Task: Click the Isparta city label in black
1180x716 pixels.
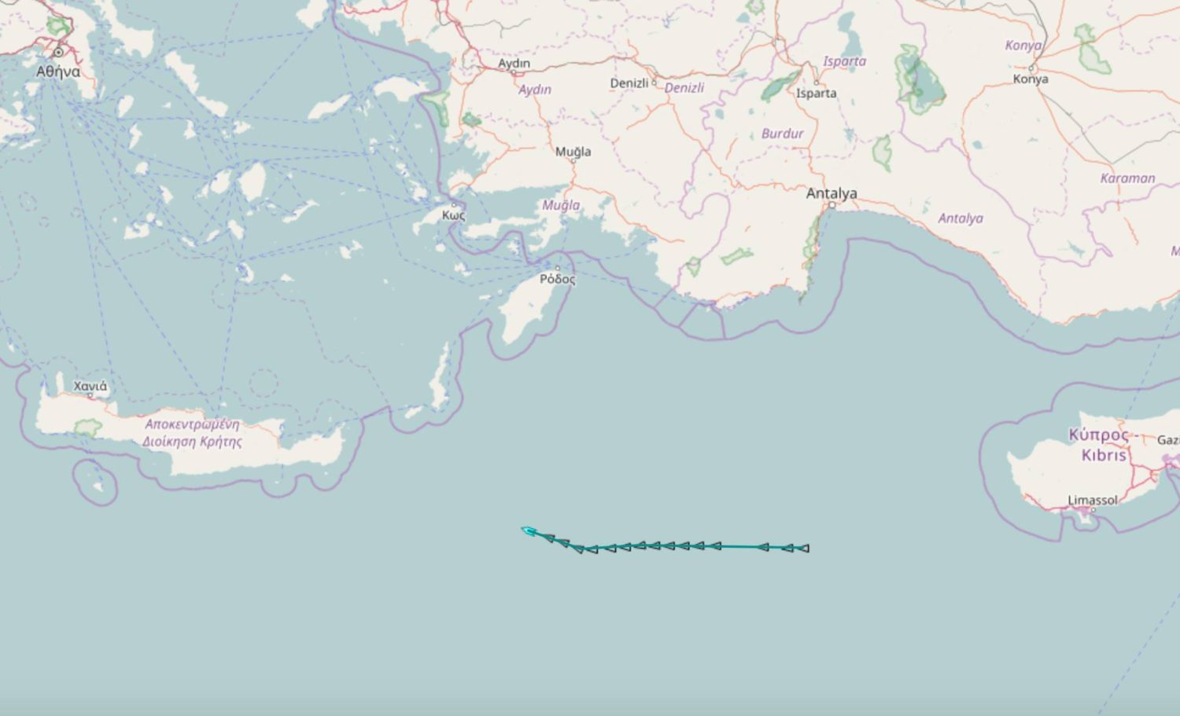Action: (x=817, y=94)
